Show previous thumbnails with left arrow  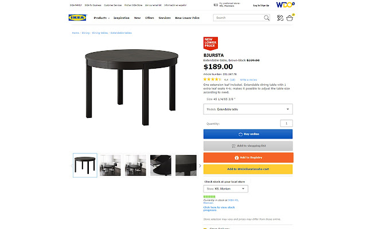point(71,165)
